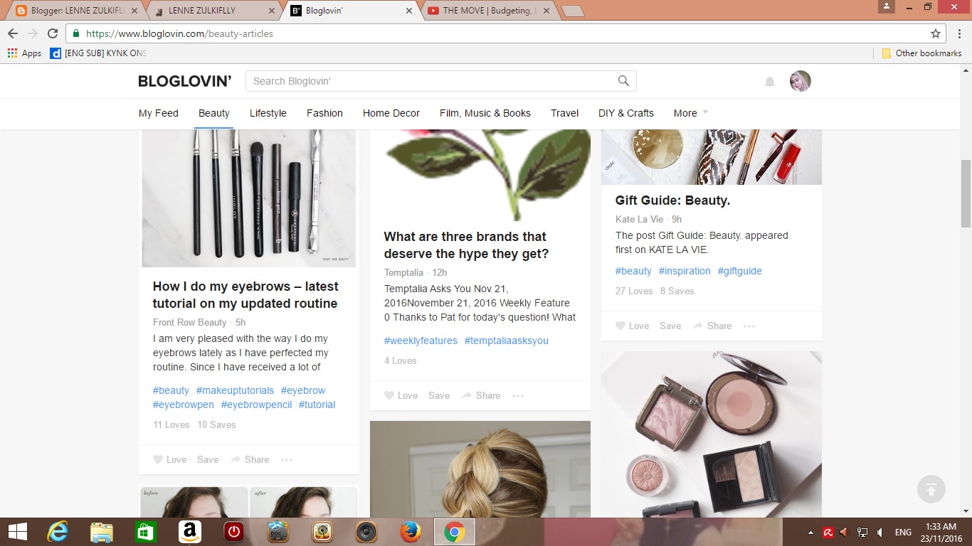Open more options on Gift Guide post
972x546 pixels.
(x=749, y=326)
